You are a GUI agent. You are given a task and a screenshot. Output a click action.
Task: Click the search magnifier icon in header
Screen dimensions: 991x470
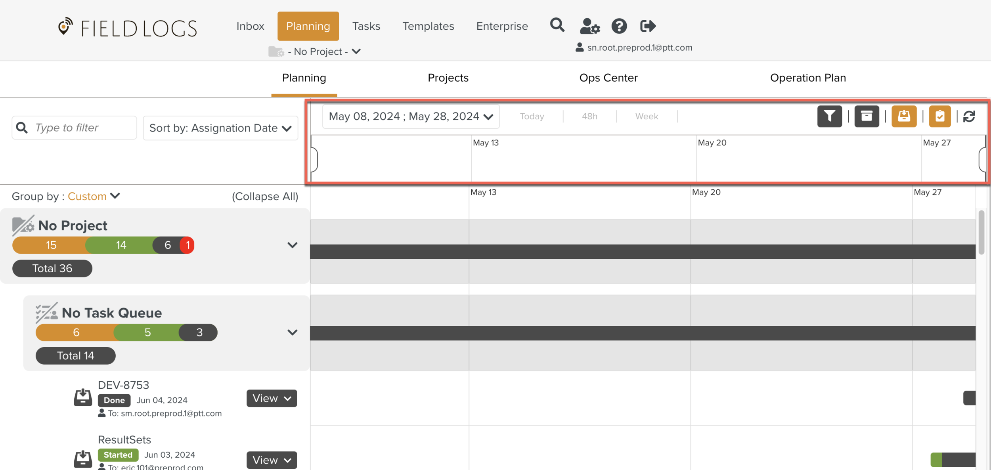557,25
